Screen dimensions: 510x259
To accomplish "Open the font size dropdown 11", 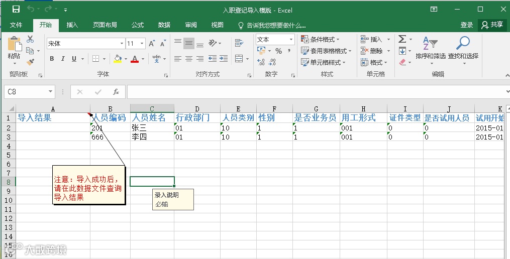I will [x=142, y=44].
